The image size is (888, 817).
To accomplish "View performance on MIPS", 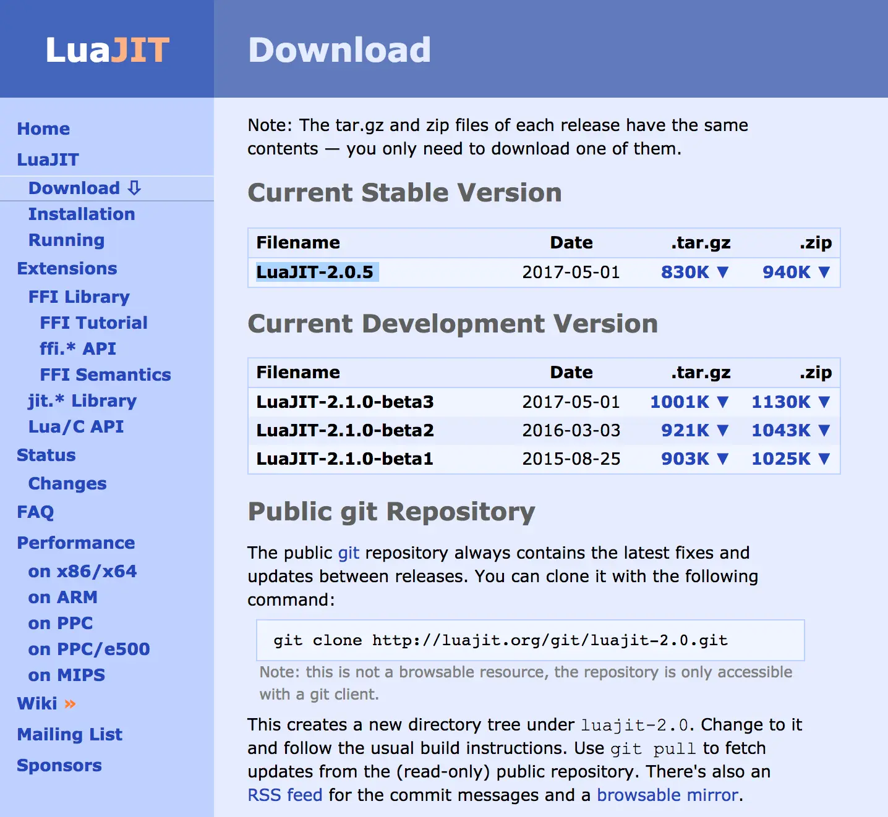I will click(67, 675).
